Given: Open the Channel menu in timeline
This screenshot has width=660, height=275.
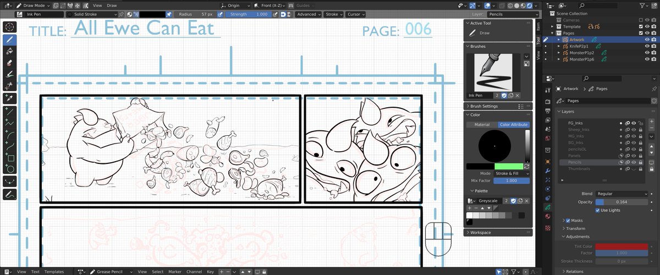Looking at the screenshot, I should [194, 272].
